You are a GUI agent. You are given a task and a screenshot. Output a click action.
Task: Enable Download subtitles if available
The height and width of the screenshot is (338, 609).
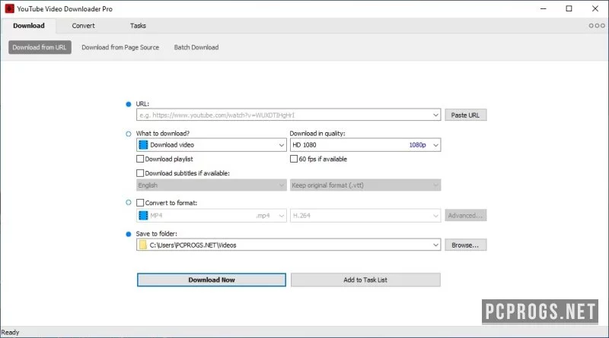(140, 173)
